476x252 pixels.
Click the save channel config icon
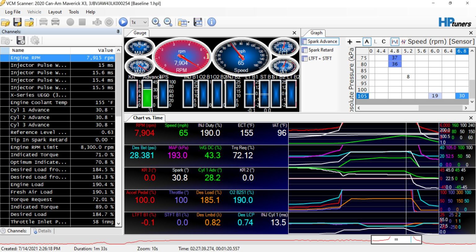tap(21, 40)
